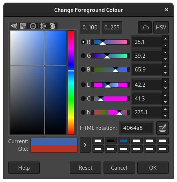This screenshot has height=182, width=177.
Task: Decrease the B value with down arrow
Action: [165, 73]
